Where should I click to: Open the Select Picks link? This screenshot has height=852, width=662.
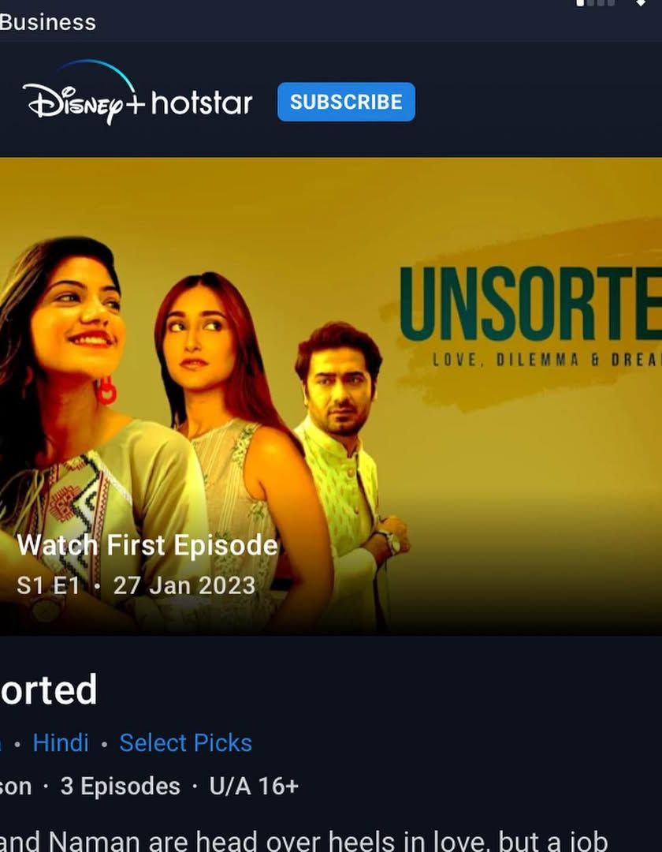[185, 743]
